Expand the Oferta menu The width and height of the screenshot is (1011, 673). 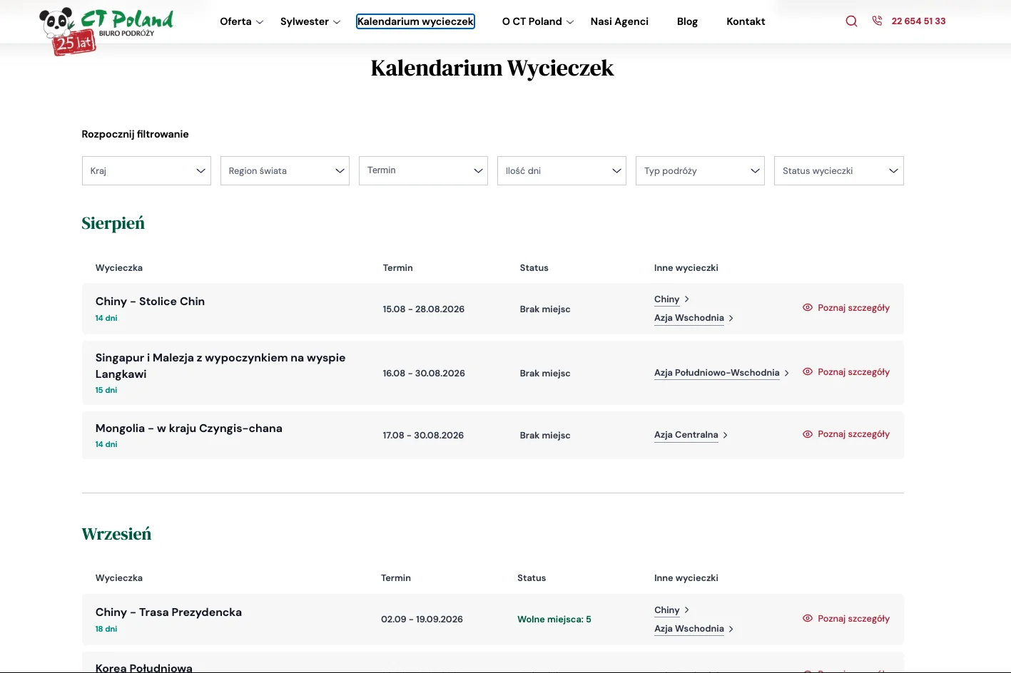242,21
